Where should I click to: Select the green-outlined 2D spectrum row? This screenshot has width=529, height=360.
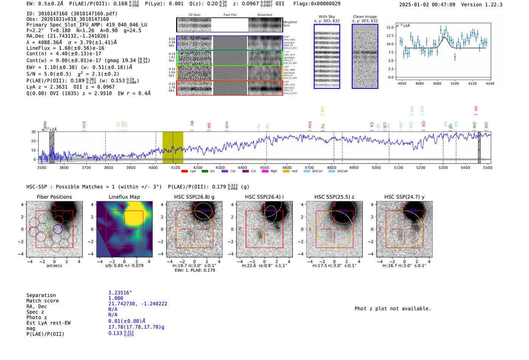pyautogui.click(x=229, y=58)
